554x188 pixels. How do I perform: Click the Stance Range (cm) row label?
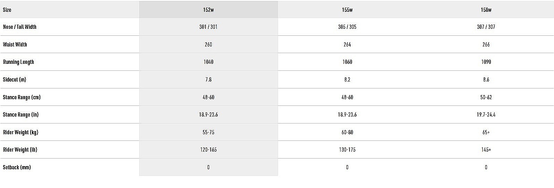tap(22, 97)
